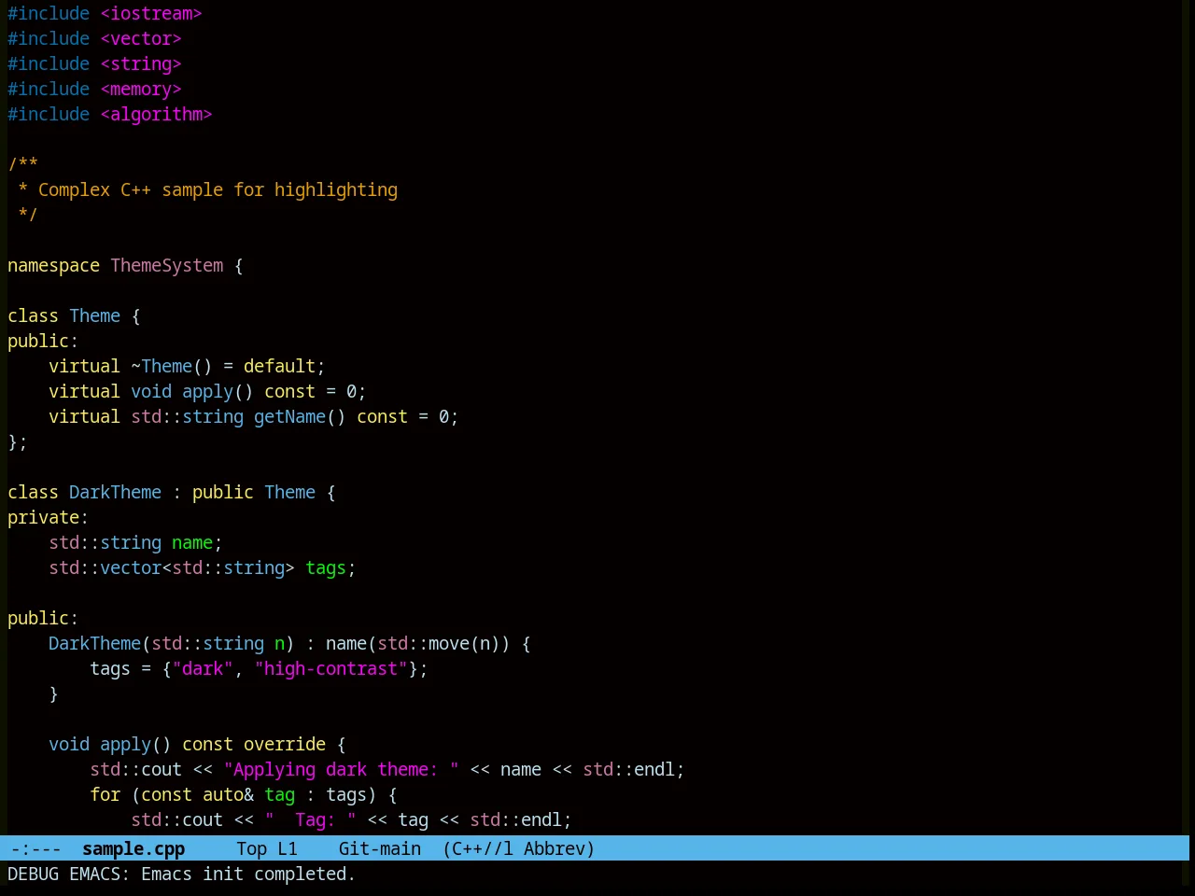Click the 'DarkTheme' constructor name
The height and width of the screenshot is (896, 1195).
[x=94, y=643]
